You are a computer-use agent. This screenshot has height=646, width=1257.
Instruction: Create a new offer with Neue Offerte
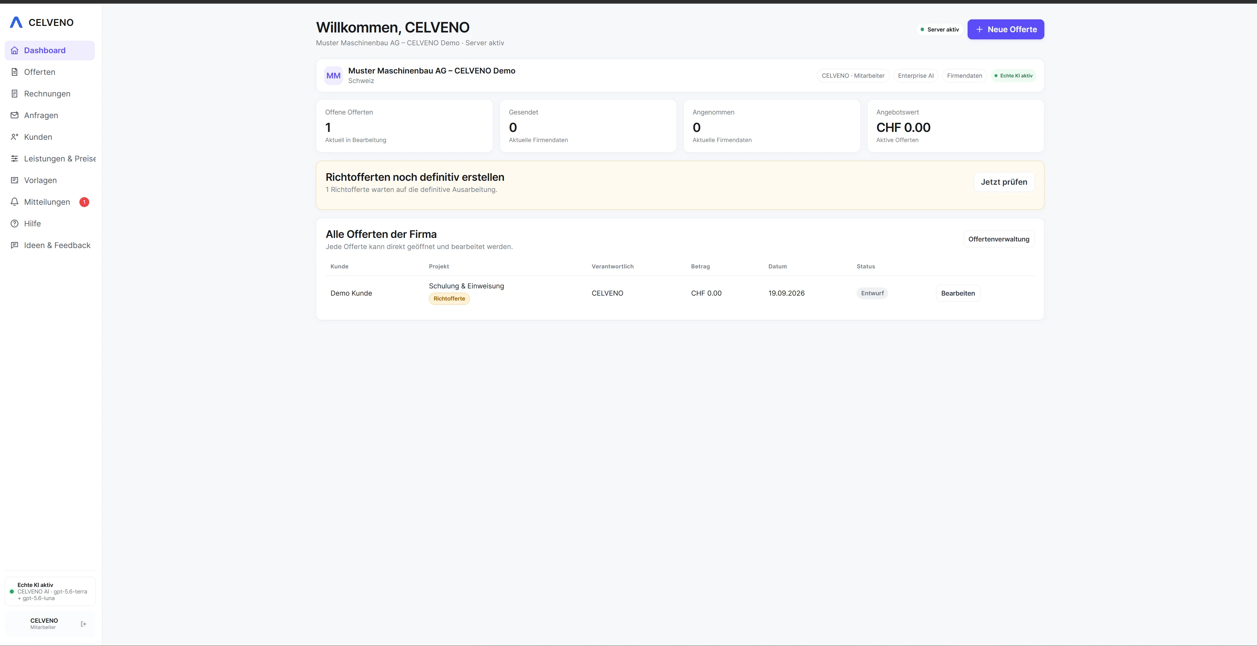coord(1006,29)
